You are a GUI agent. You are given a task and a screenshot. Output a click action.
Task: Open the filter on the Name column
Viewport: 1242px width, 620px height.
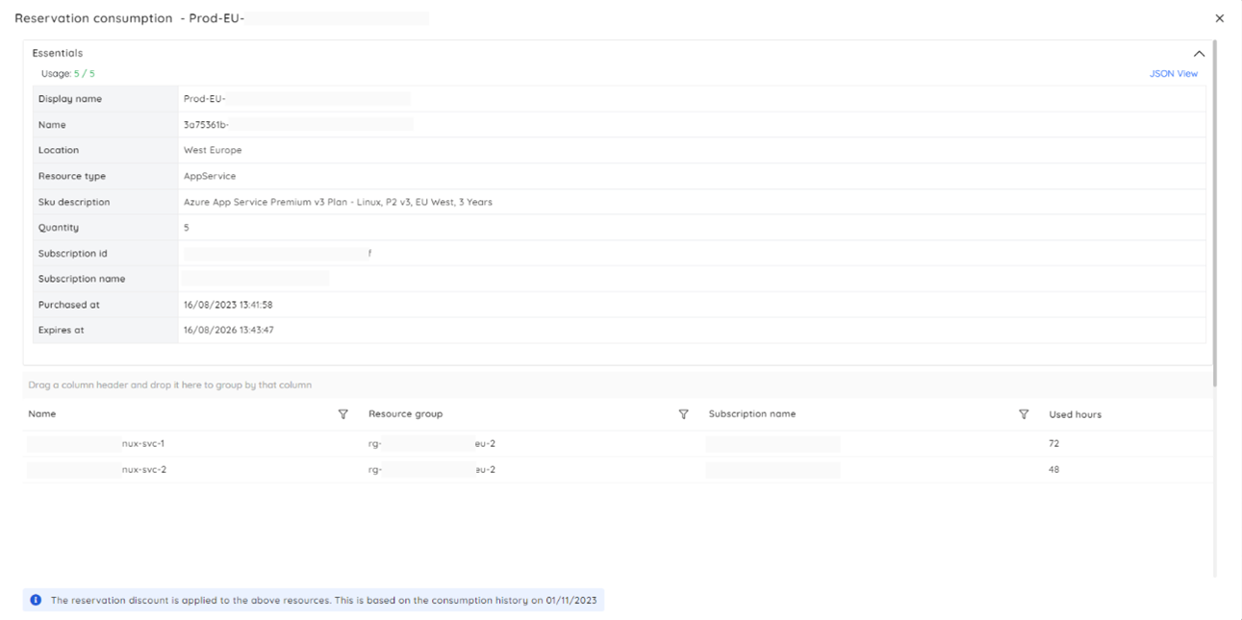343,413
